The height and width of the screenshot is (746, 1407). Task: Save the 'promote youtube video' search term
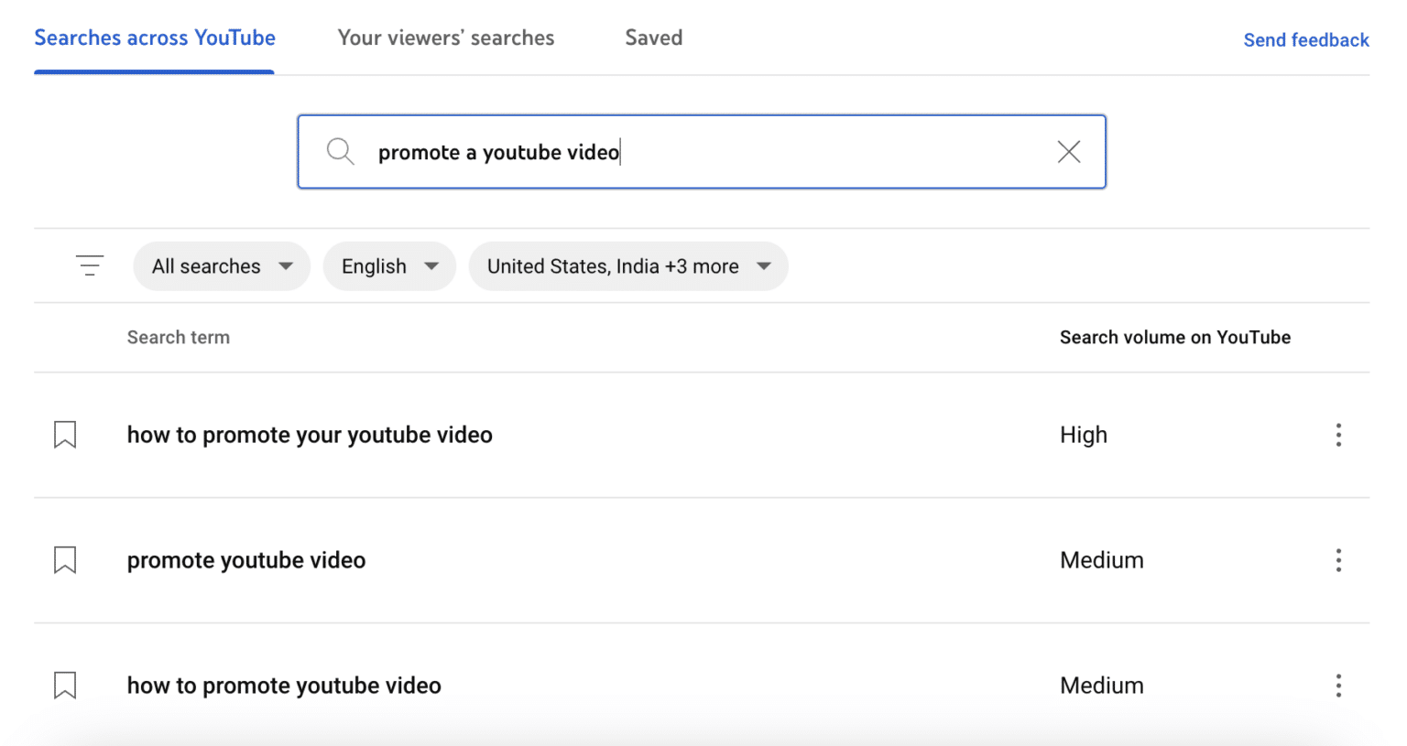[65, 560]
